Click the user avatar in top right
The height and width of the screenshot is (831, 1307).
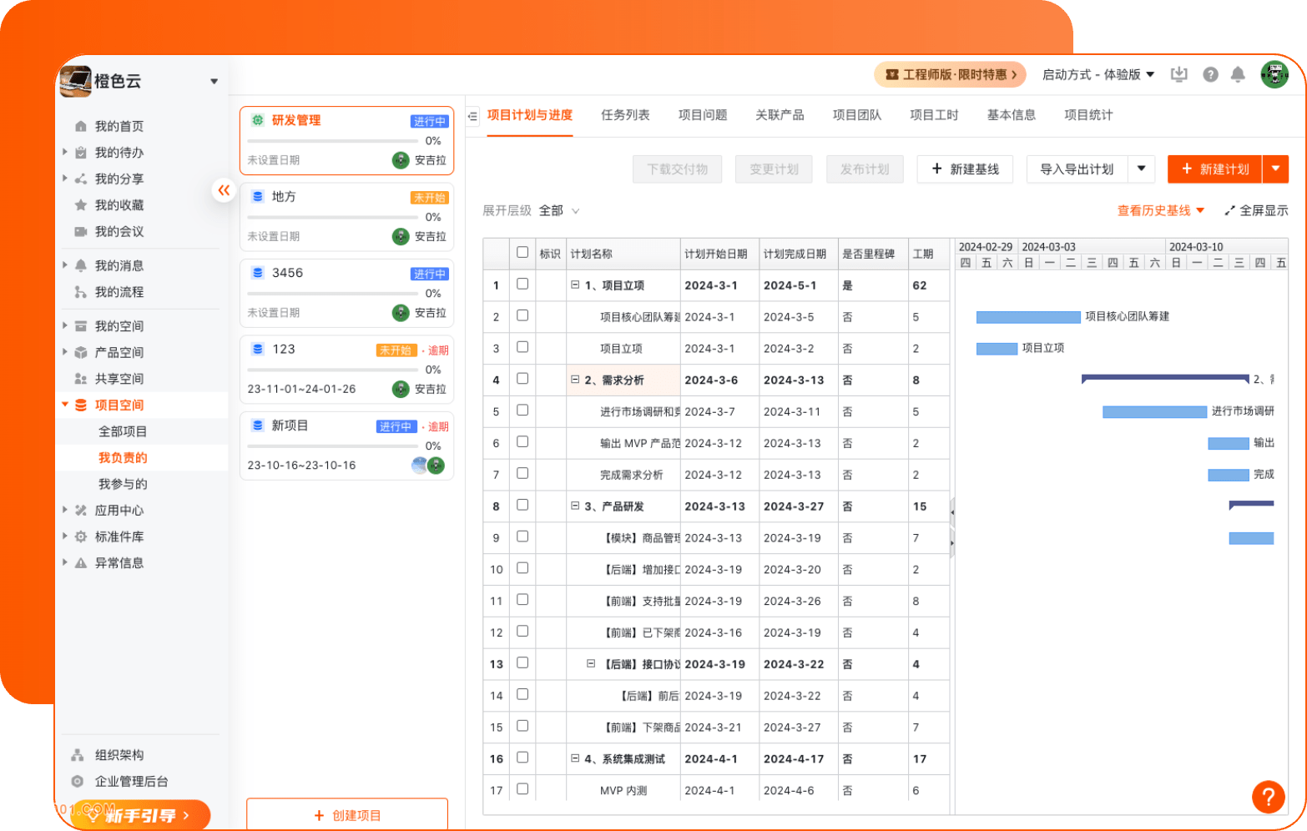coord(1274,74)
